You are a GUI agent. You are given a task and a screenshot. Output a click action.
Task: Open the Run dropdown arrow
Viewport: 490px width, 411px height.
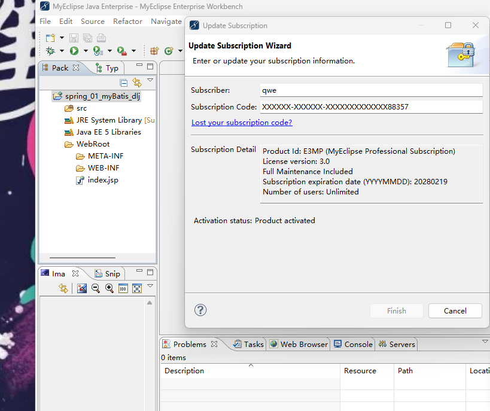86,51
